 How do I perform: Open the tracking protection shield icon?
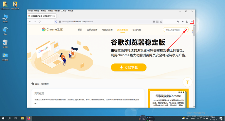(x=56, y=22)
